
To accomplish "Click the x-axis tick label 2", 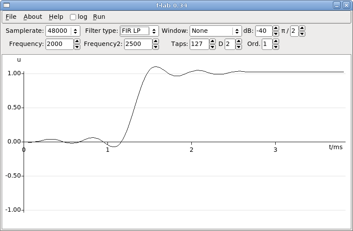I will (x=191, y=150).
